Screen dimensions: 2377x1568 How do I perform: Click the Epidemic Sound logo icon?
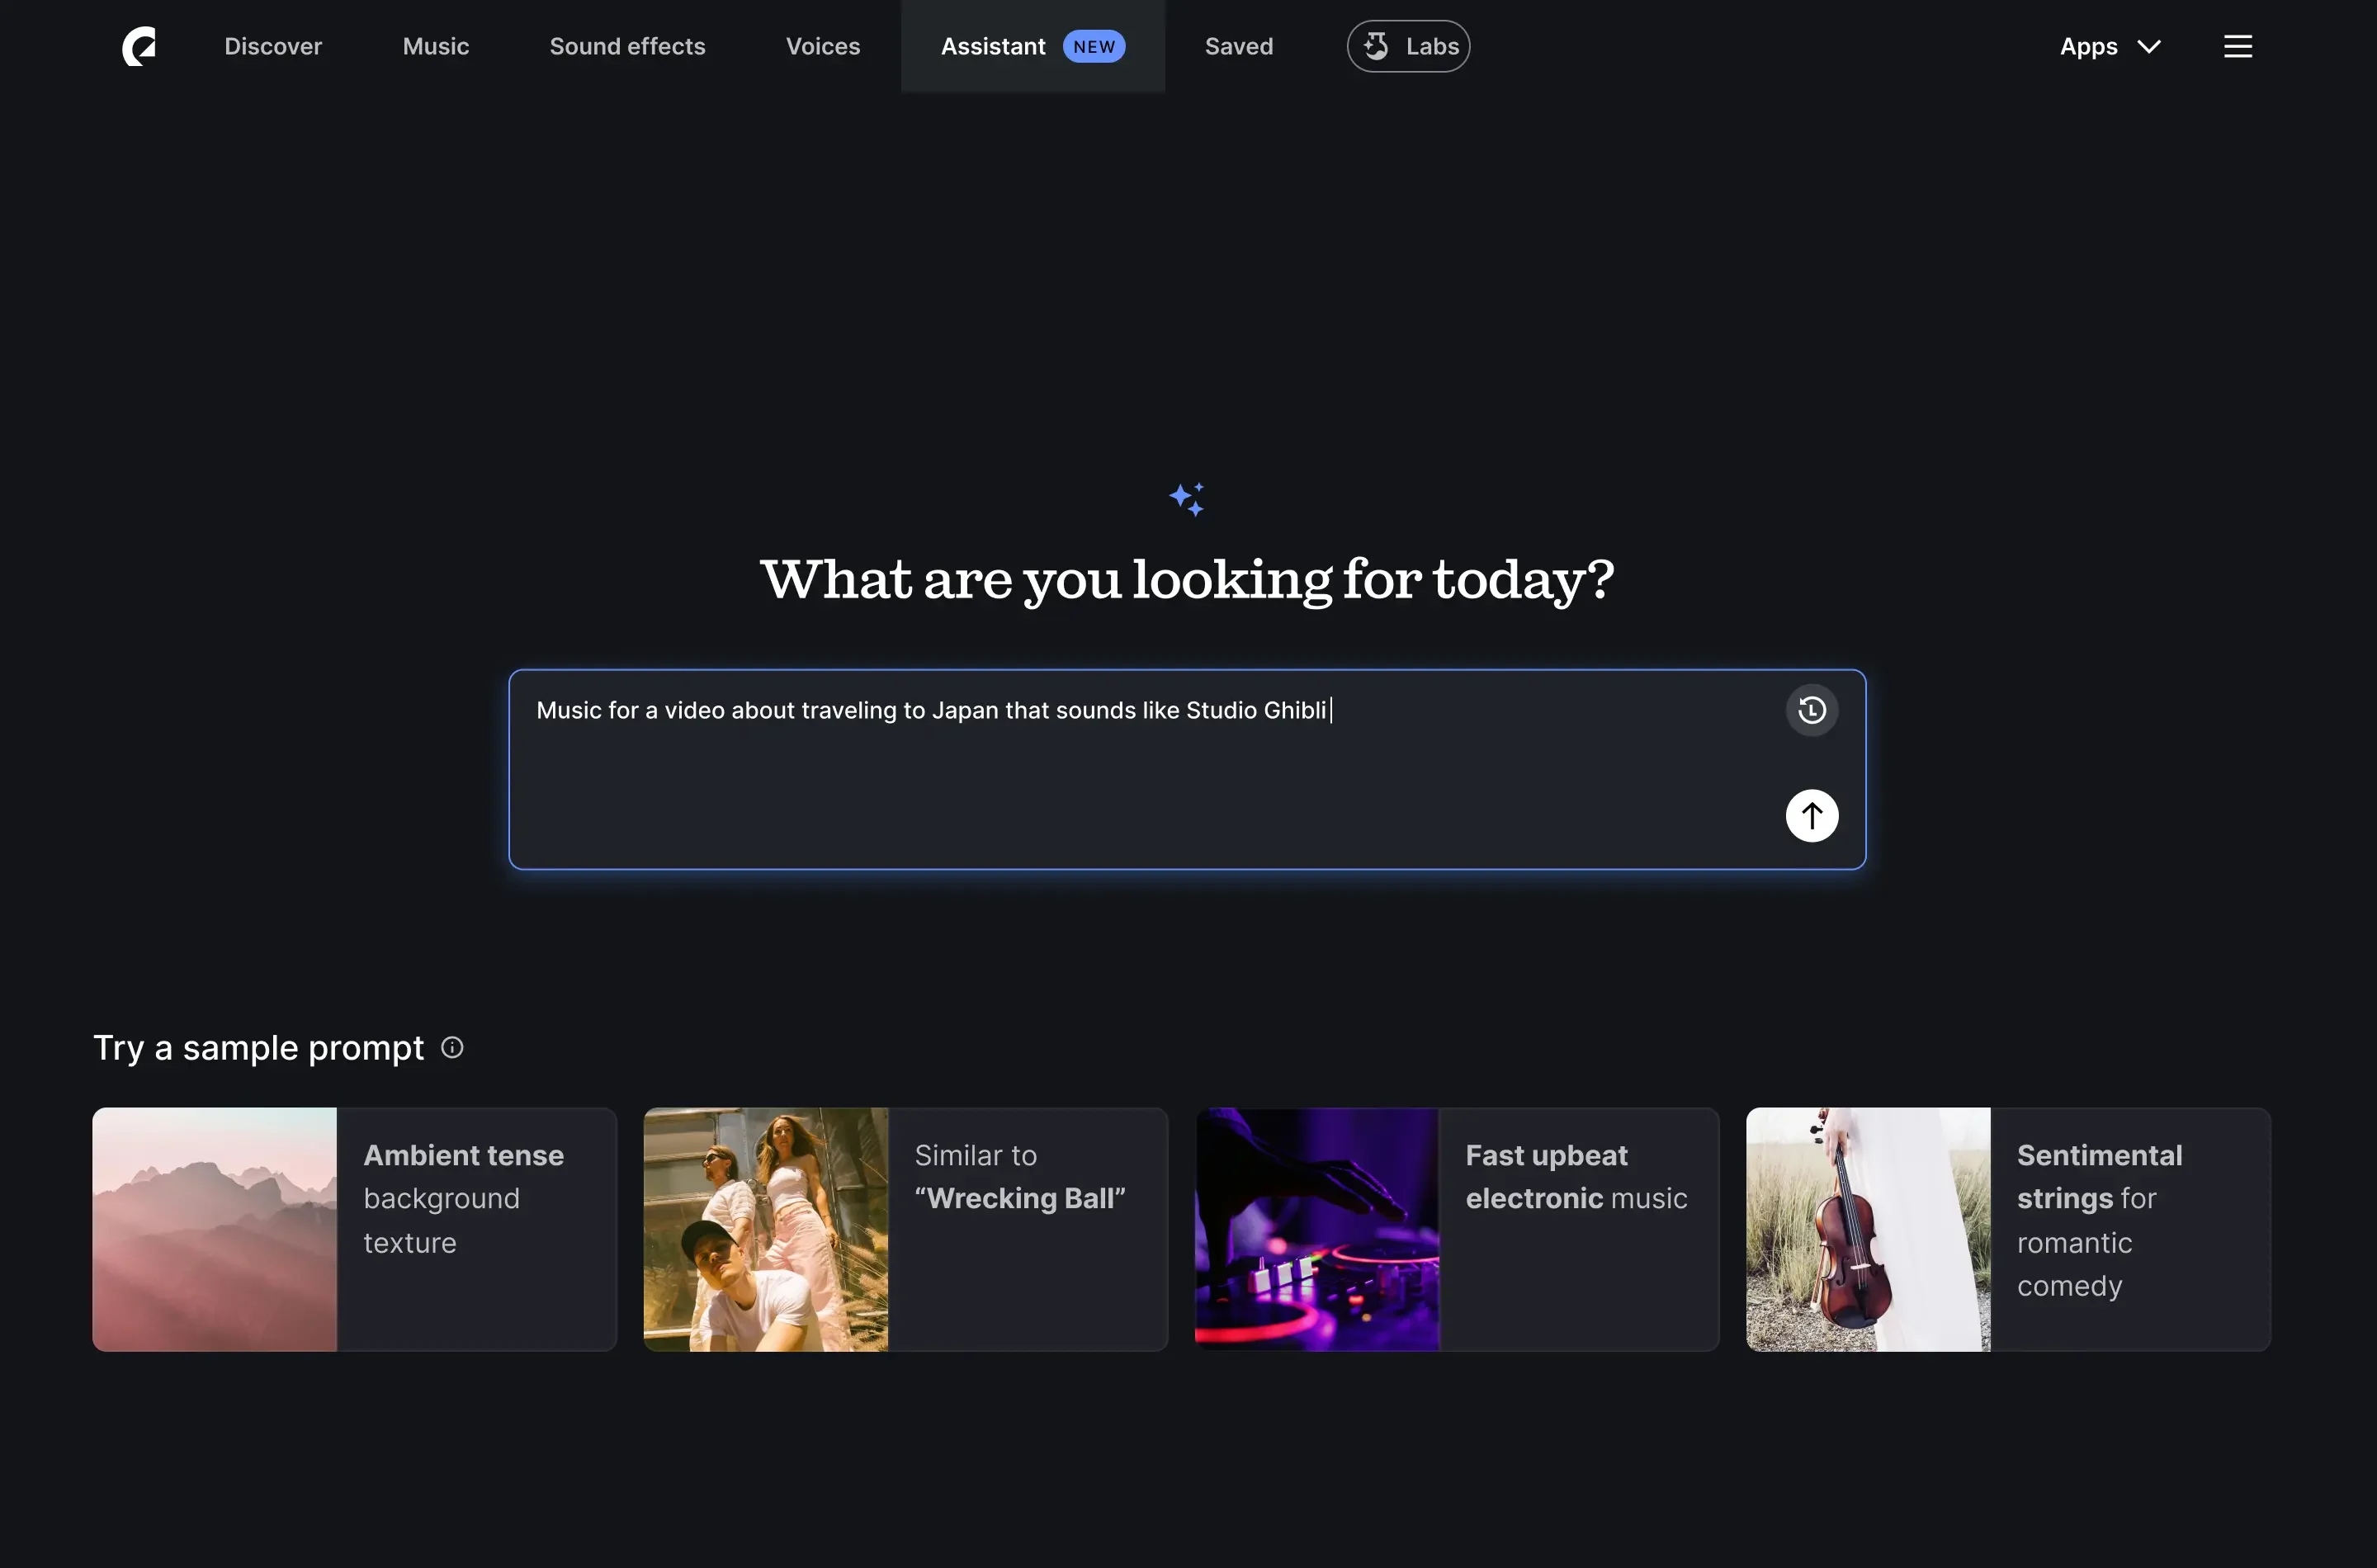139,46
